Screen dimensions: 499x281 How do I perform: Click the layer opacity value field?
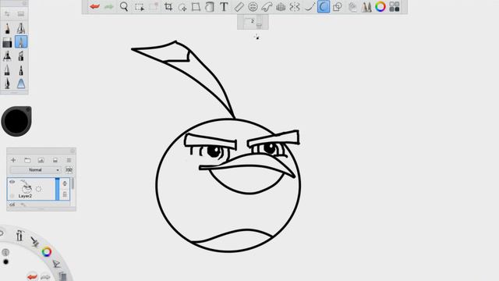tap(69, 170)
